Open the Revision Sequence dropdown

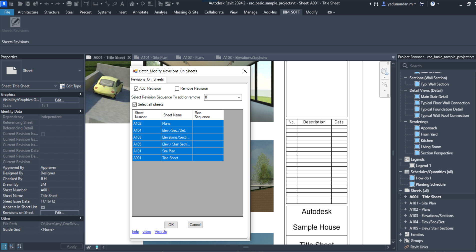coord(239,97)
